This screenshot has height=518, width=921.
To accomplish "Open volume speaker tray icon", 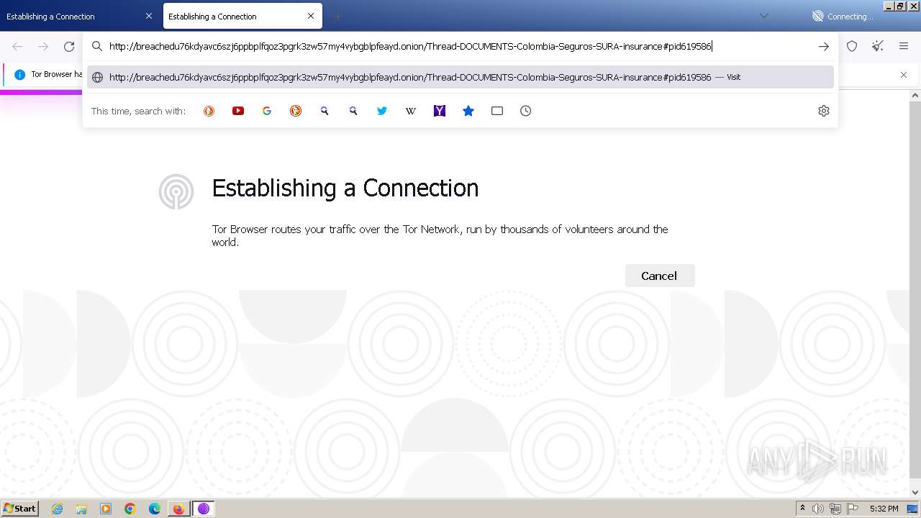I will 818,509.
